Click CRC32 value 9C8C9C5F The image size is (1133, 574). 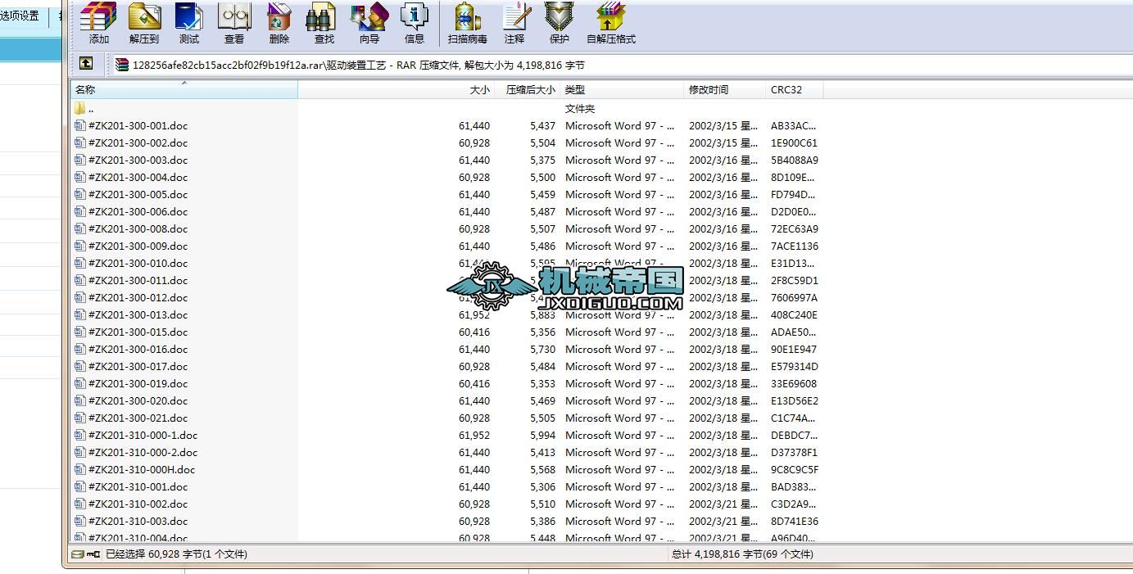point(795,469)
